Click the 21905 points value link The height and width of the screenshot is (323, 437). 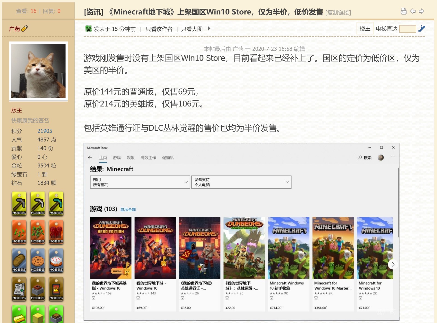click(x=45, y=131)
